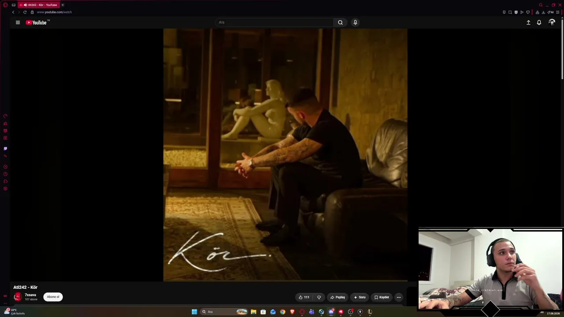564x317 pixels.
Task: Like the video with 111 likes
Action: [x=304, y=297]
